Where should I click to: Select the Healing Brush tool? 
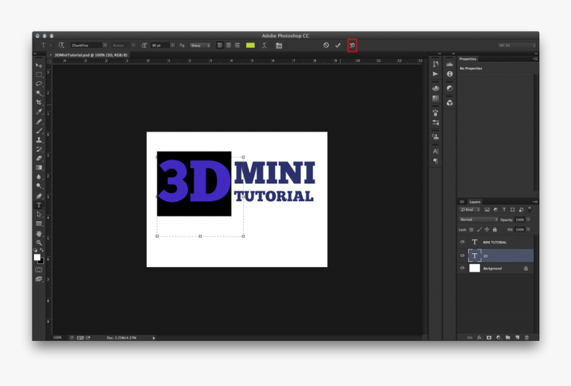pyautogui.click(x=39, y=122)
